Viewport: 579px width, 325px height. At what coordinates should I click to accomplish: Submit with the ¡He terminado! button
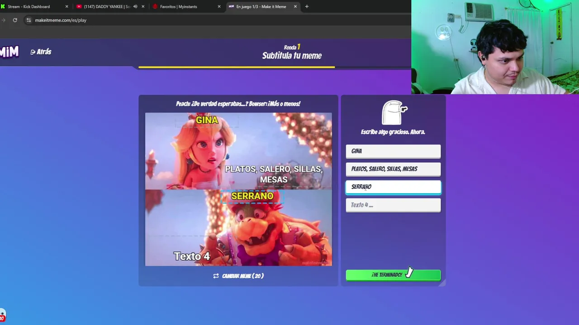393,275
